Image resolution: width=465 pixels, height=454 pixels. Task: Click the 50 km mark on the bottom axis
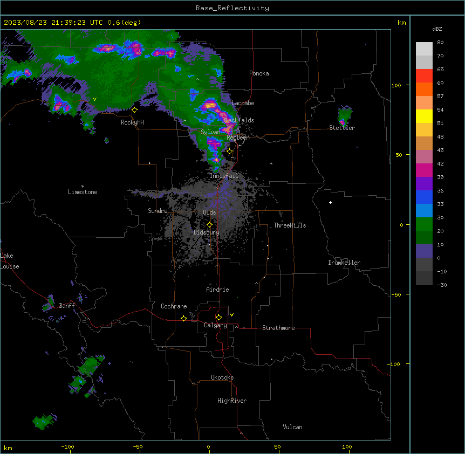pyautogui.click(x=277, y=447)
